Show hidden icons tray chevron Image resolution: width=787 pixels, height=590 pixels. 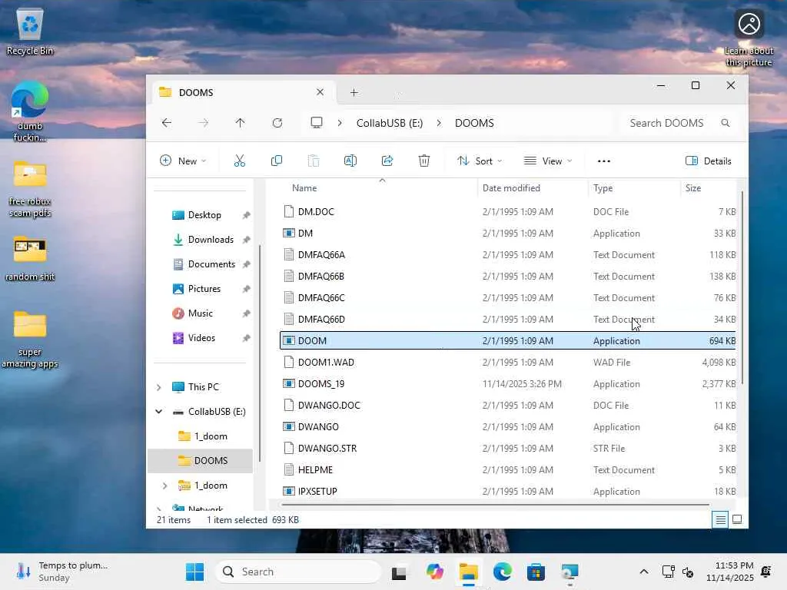pyautogui.click(x=644, y=572)
